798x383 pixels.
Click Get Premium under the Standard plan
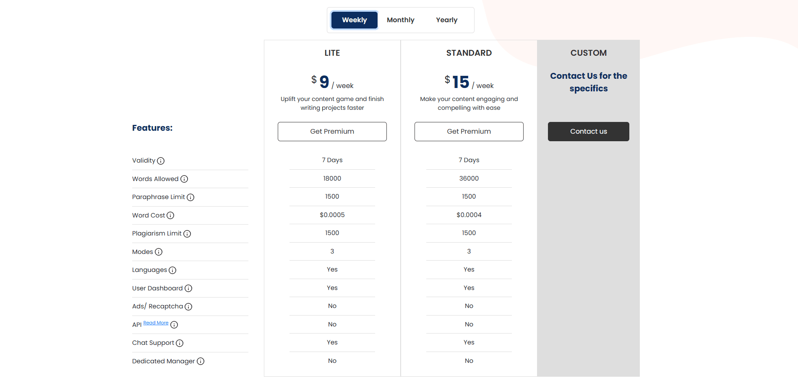click(469, 132)
